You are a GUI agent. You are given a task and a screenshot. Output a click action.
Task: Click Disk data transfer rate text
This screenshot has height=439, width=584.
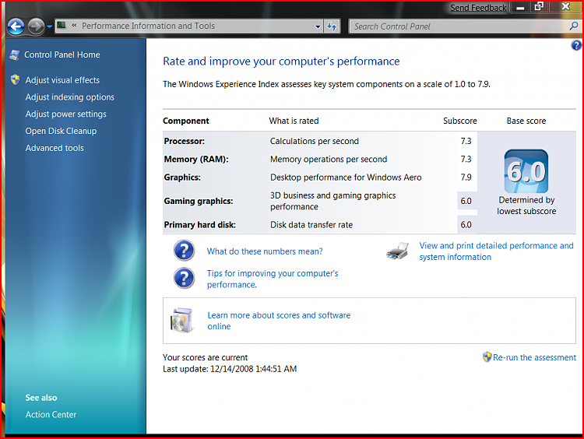click(311, 225)
